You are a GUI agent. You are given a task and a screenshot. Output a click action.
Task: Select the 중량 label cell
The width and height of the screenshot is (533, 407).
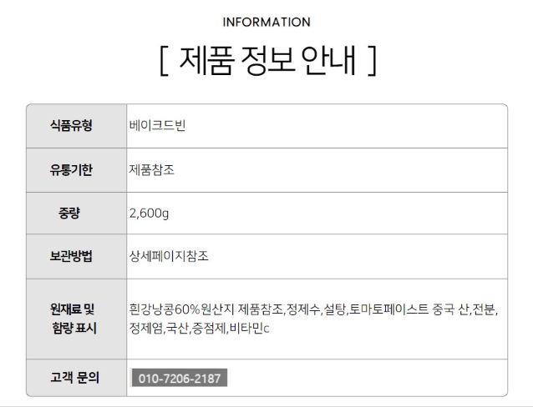coord(77,214)
